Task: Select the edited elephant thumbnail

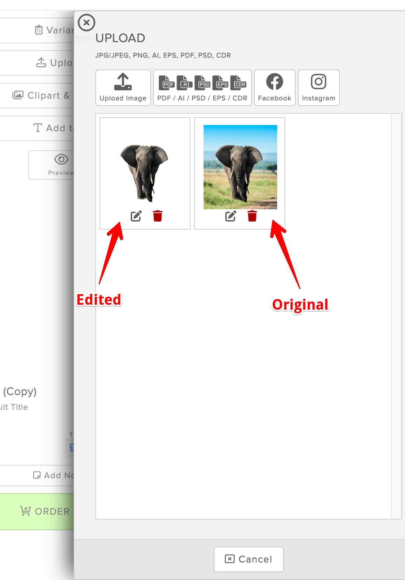Action: coord(144,173)
